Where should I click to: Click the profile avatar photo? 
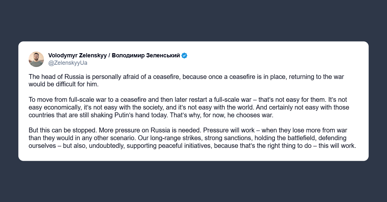36,59
